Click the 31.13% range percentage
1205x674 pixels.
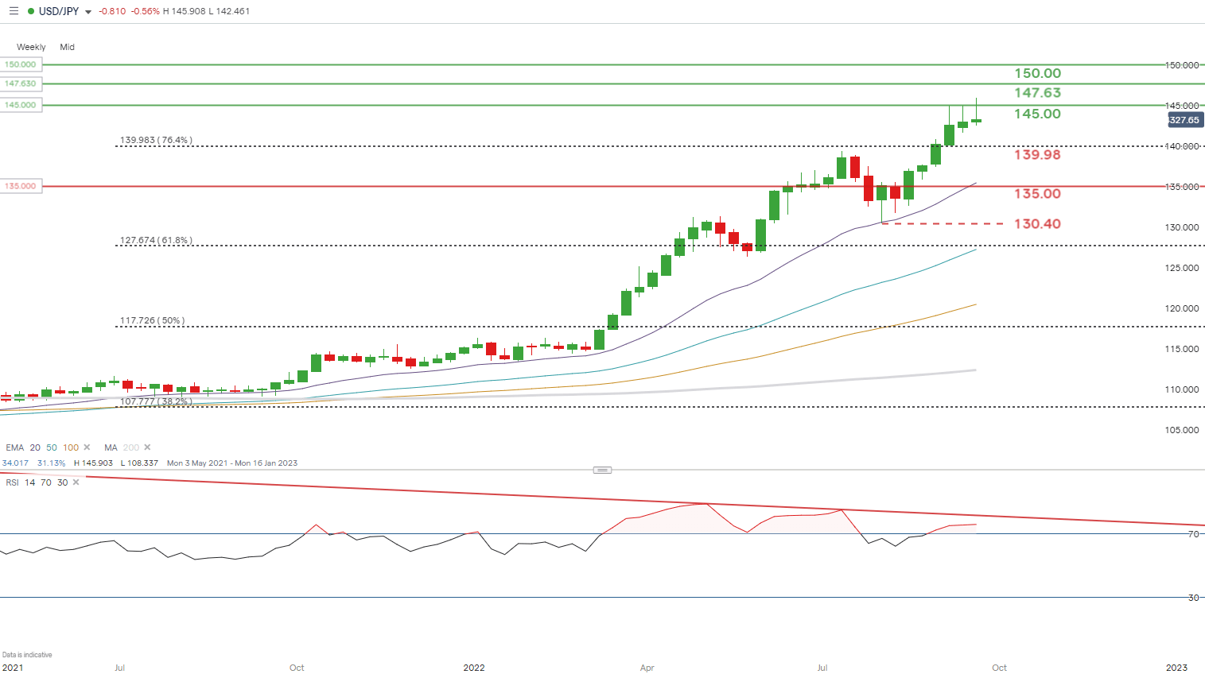click(51, 463)
